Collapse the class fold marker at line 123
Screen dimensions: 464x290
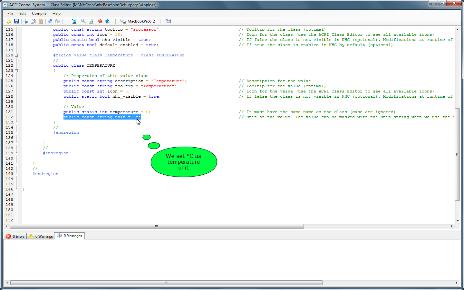pyautogui.click(x=16, y=71)
